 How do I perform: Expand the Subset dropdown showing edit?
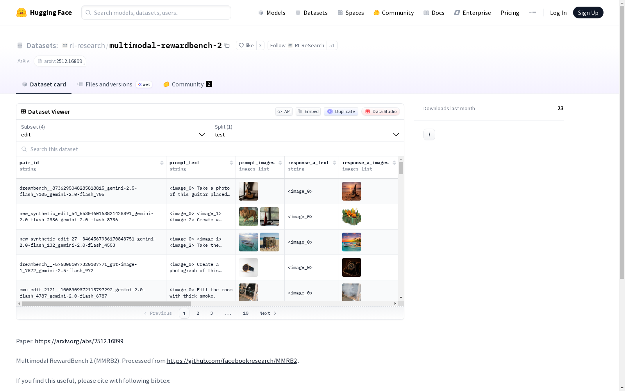tap(113, 131)
